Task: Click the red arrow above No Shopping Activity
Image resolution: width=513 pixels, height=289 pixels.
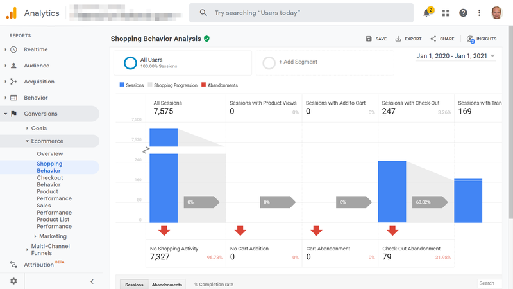Action: click(x=164, y=231)
